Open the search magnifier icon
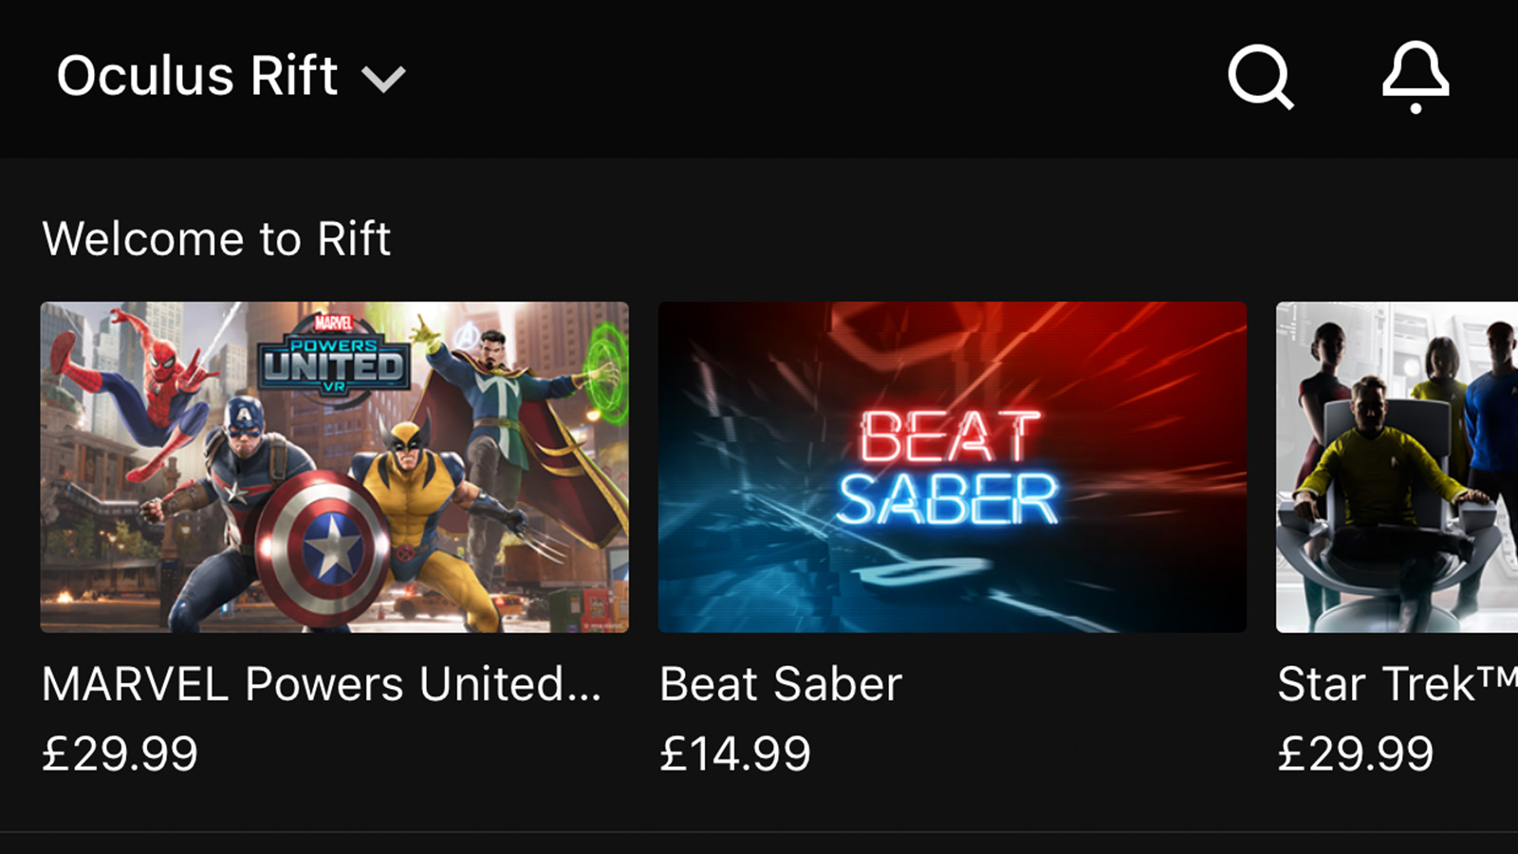This screenshot has height=854, width=1518. click(1261, 78)
